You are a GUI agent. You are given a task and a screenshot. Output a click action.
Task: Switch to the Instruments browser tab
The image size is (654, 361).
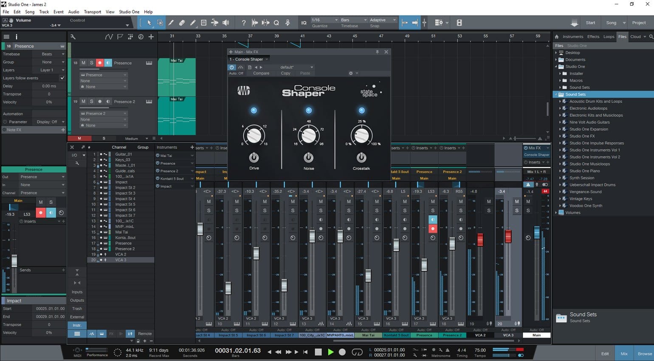click(573, 37)
